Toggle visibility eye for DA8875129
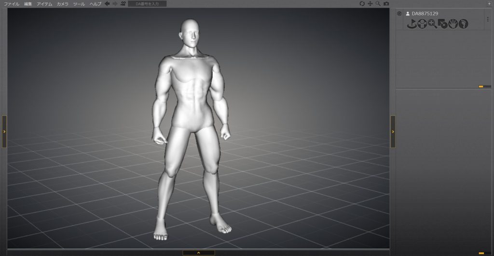Image resolution: width=494 pixels, height=256 pixels. tap(399, 14)
